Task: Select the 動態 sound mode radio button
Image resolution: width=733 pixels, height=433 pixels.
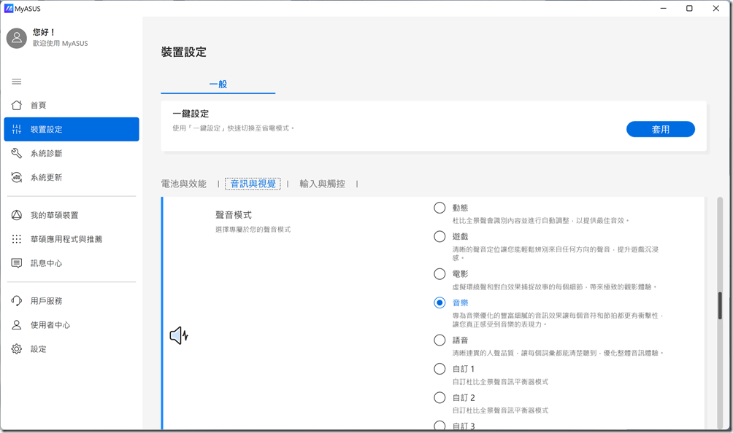Action: tap(440, 208)
